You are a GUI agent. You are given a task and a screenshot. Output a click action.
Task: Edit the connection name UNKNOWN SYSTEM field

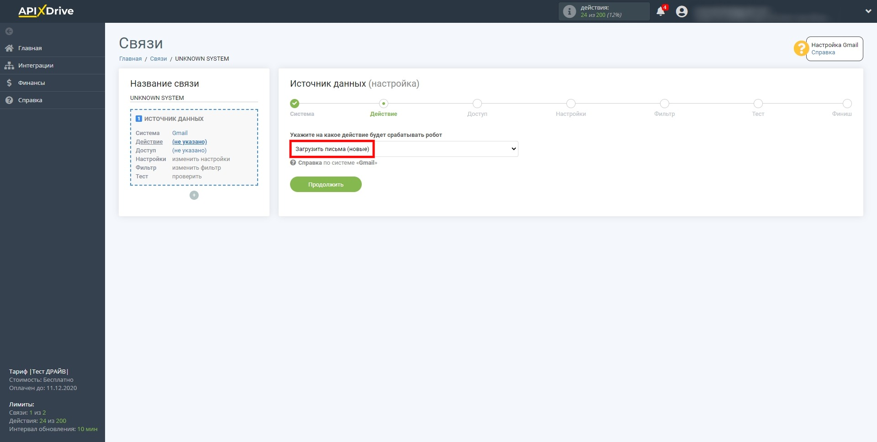[194, 98]
